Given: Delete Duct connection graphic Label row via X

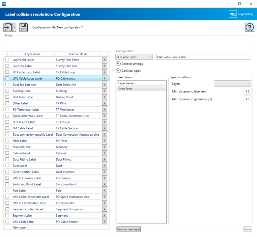Looking at the screenshot, I should pyautogui.click(x=104, y=134).
